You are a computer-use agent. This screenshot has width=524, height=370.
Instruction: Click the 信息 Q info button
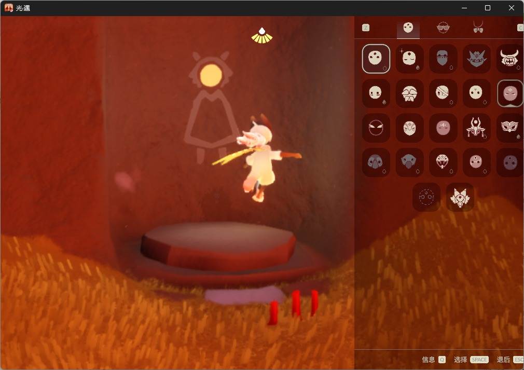click(x=433, y=360)
